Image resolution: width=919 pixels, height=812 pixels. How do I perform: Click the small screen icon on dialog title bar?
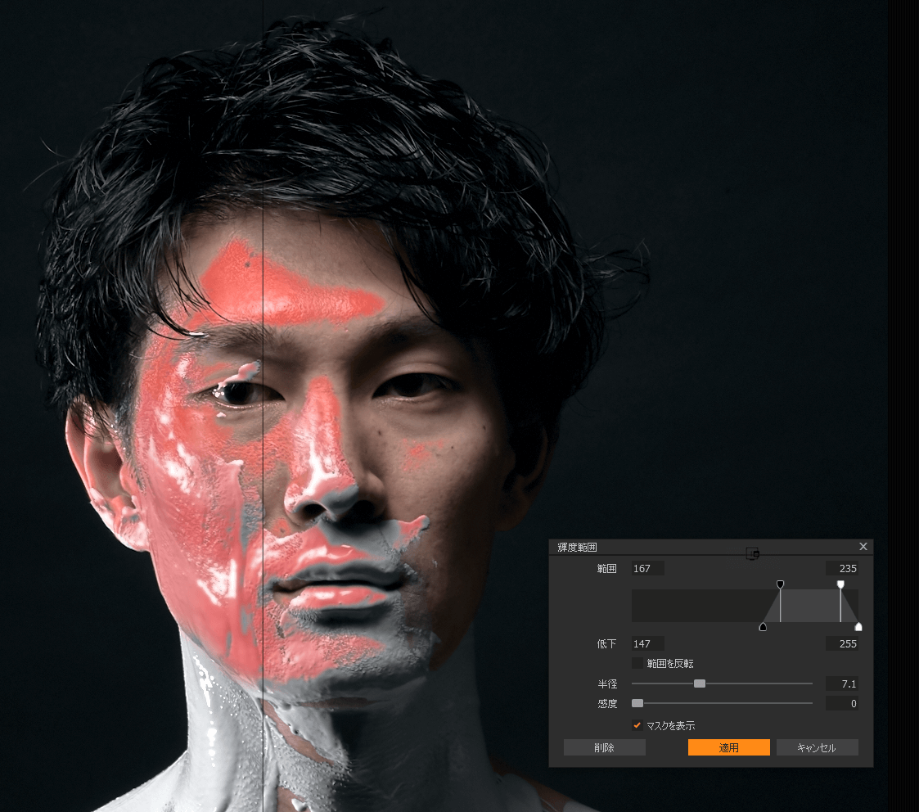[753, 554]
